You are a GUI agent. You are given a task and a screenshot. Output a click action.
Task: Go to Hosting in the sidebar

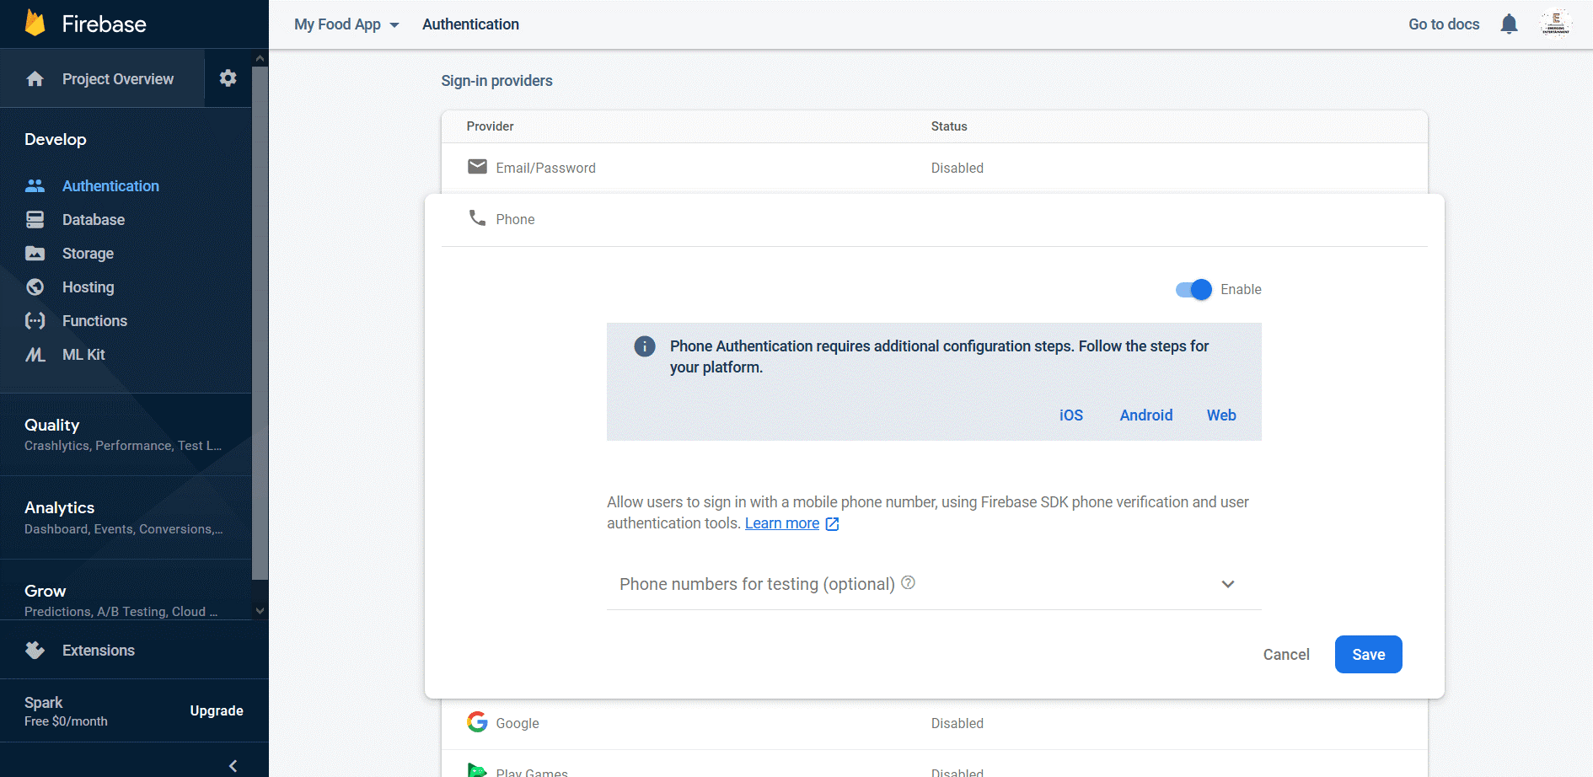click(x=88, y=287)
